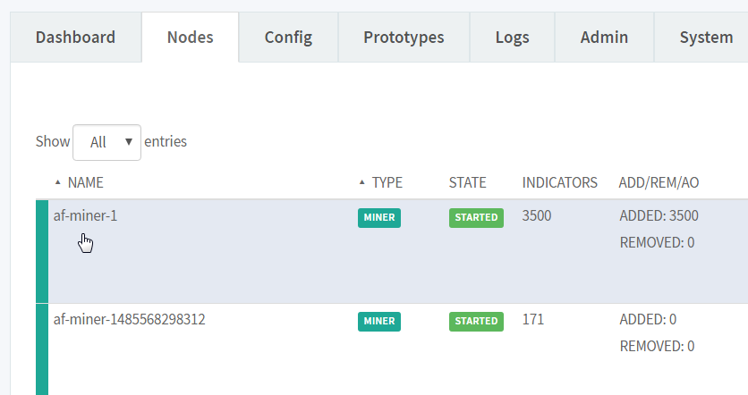Image resolution: width=748 pixels, height=395 pixels.
Task: Switch to the Config tab
Action: click(288, 38)
